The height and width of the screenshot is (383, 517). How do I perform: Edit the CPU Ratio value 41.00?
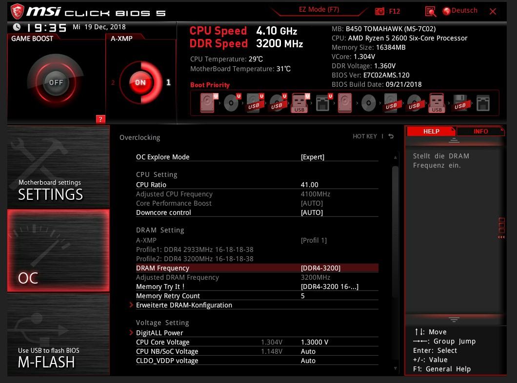point(309,185)
